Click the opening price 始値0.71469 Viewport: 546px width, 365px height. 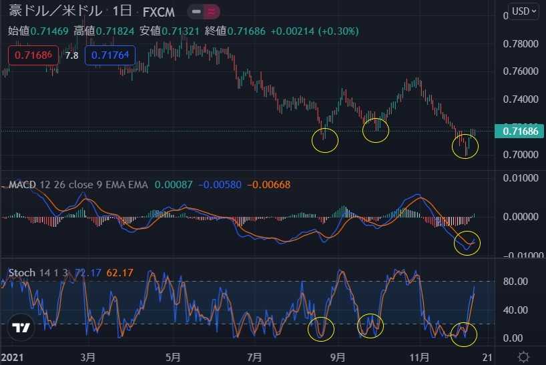click(38, 31)
